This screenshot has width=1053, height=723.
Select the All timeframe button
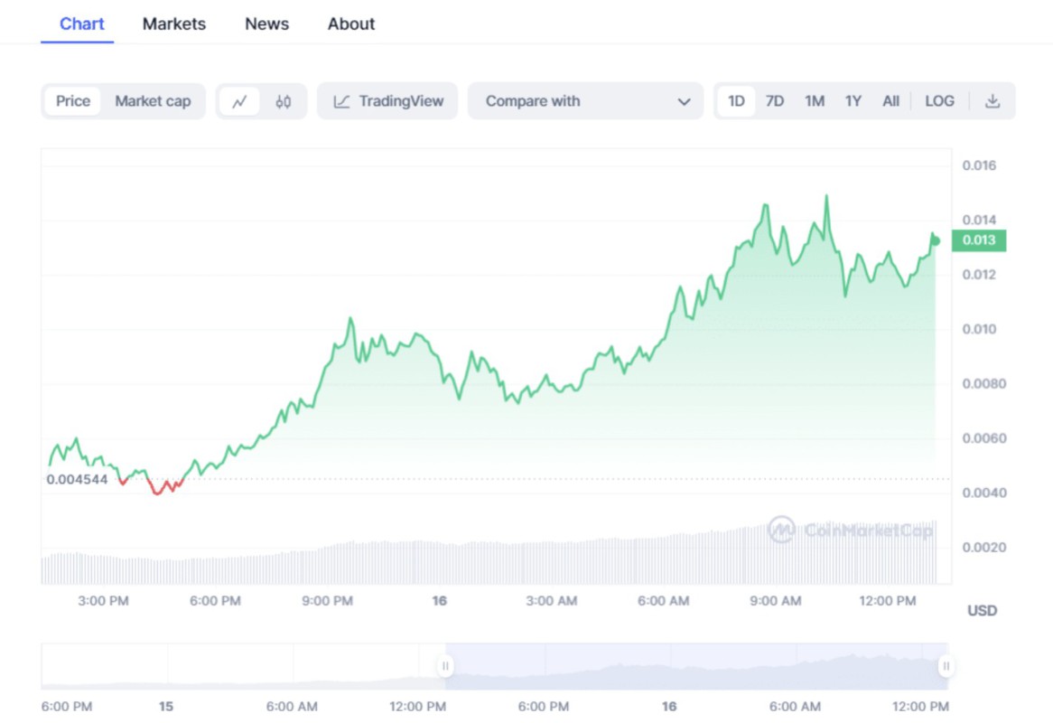pyautogui.click(x=890, y=101)
